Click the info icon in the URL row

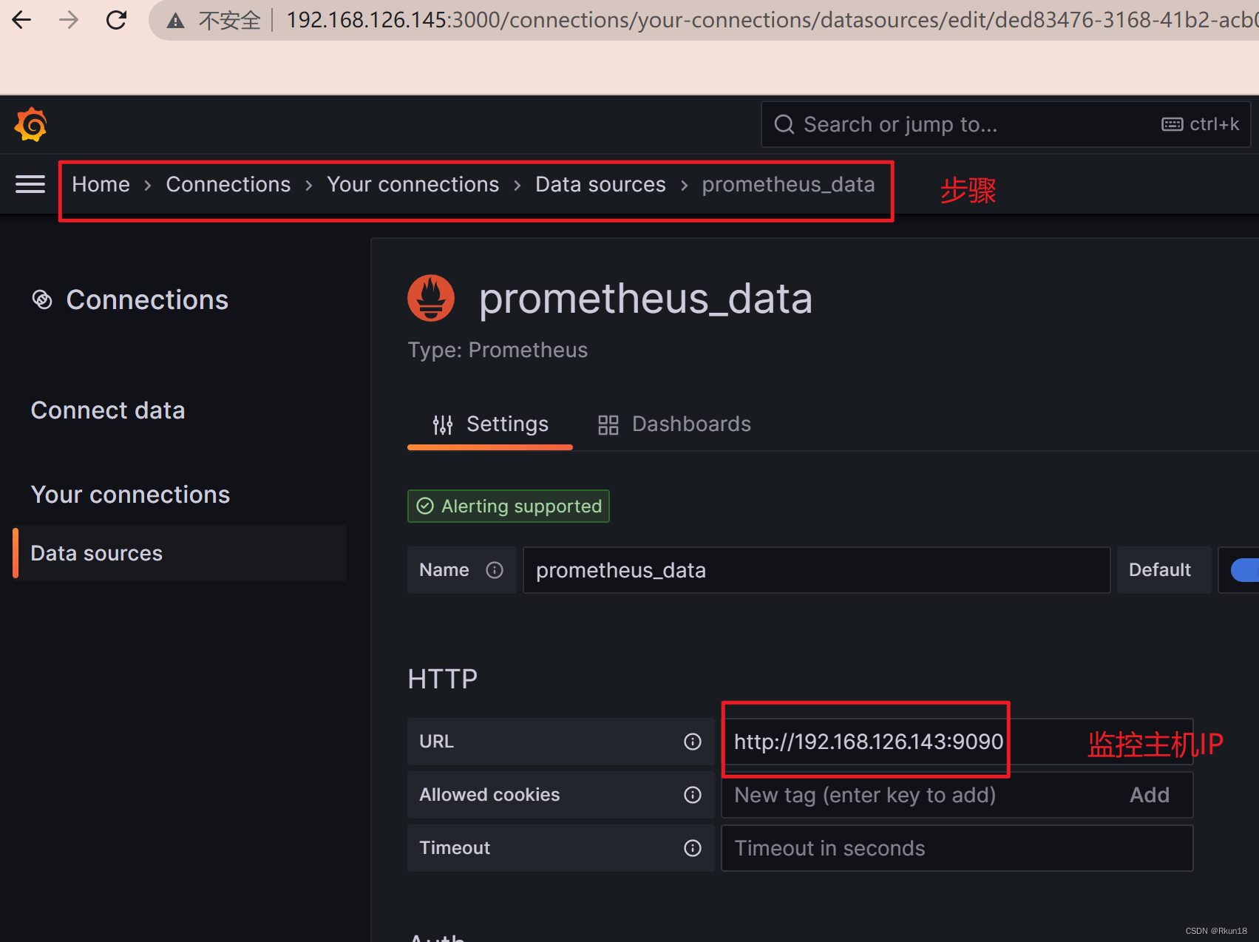693,742
